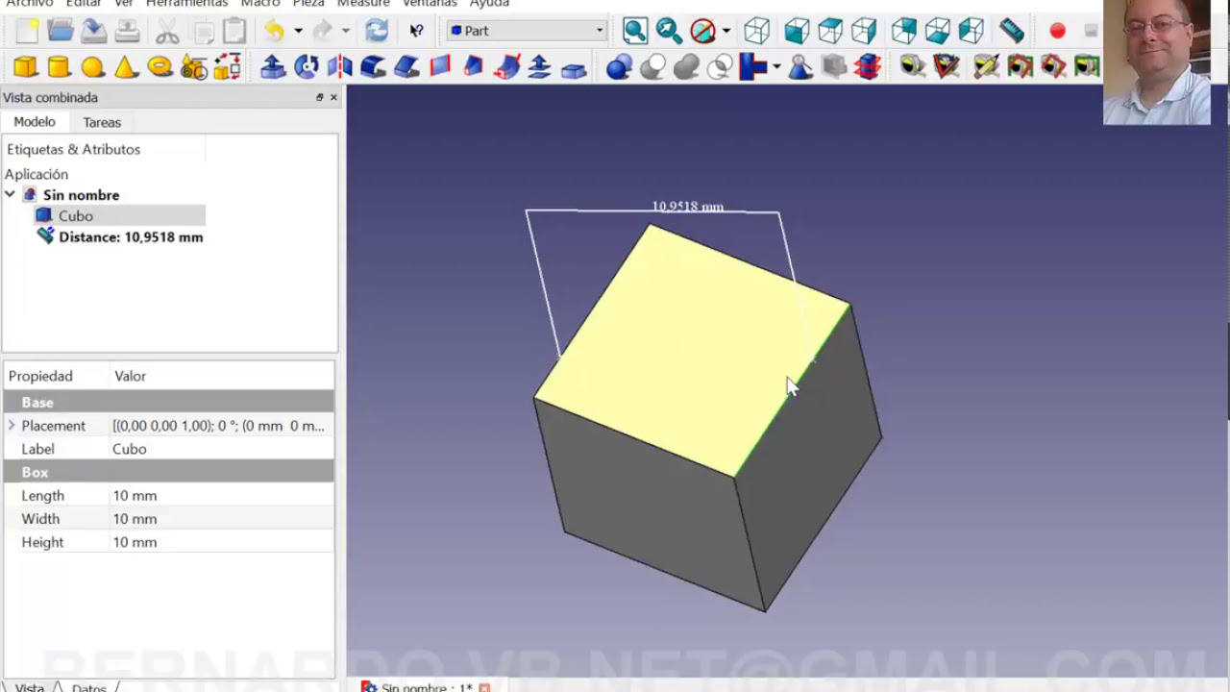Open the Herramientas menu

[186, 4]
